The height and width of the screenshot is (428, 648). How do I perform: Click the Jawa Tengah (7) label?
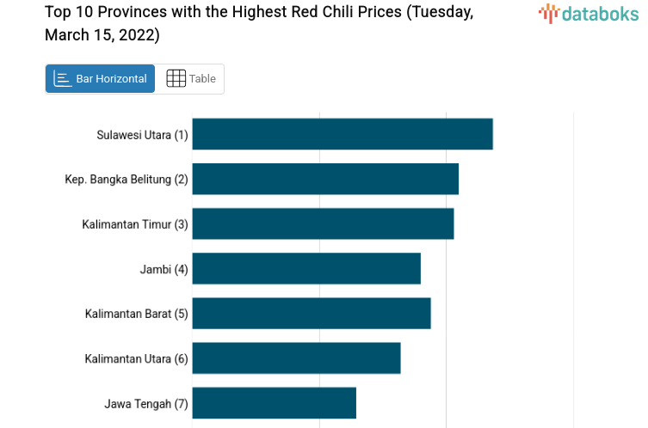146,403
